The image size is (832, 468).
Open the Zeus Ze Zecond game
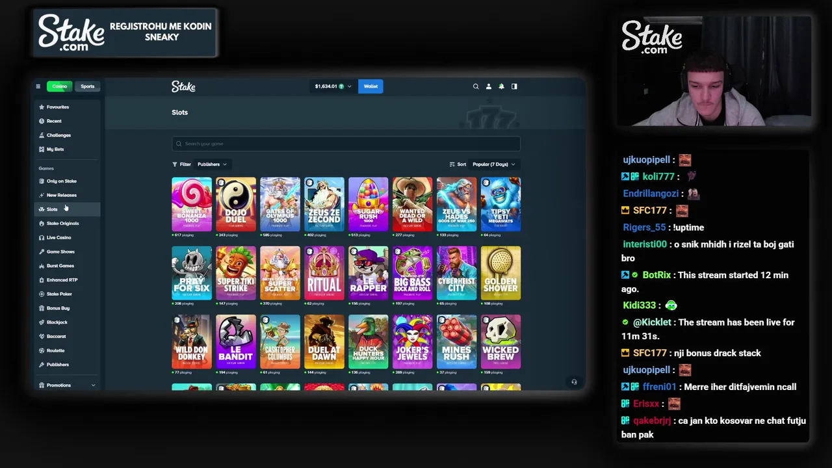[x=324, y=204]
